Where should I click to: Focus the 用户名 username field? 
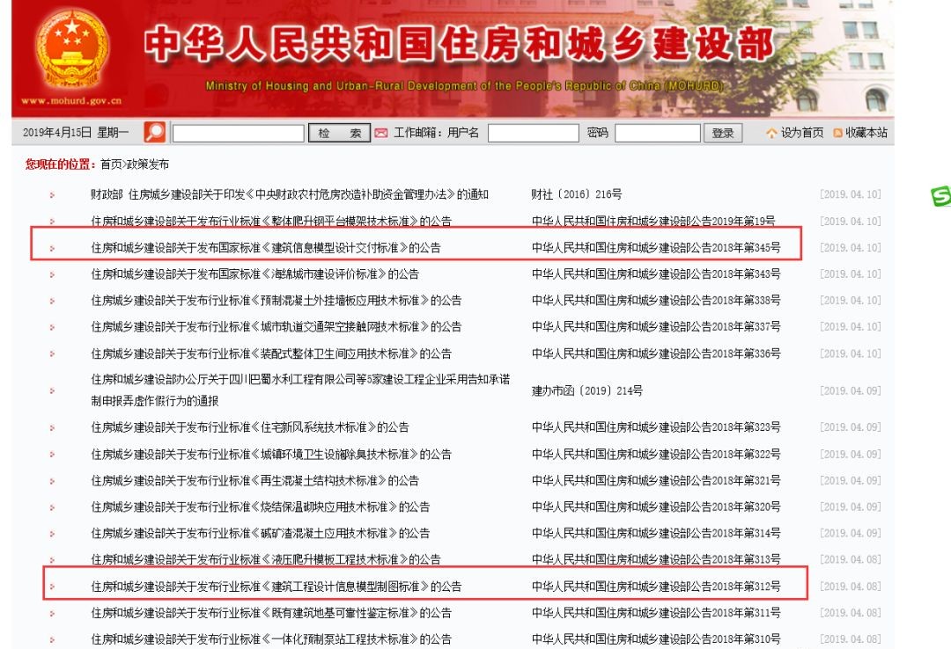coord(533,133)
